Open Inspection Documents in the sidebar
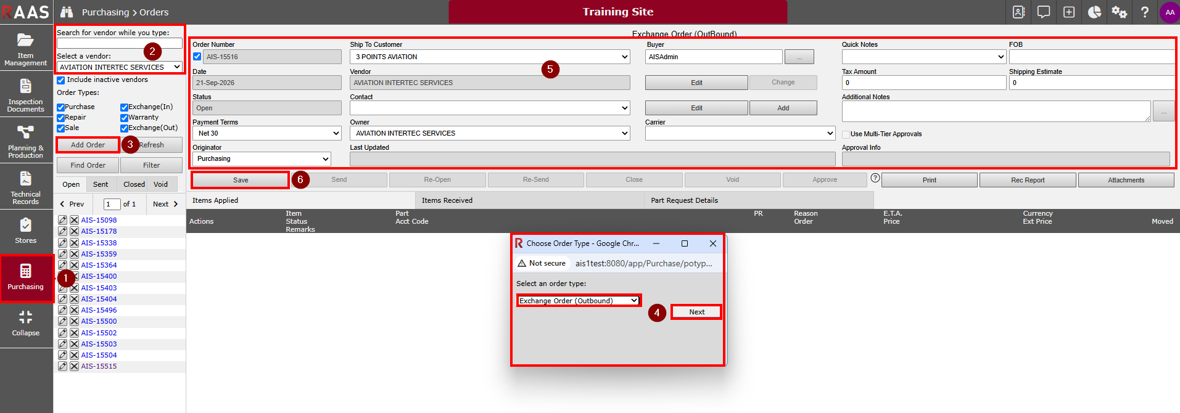 pyautogui.click(x=26, y=94)
